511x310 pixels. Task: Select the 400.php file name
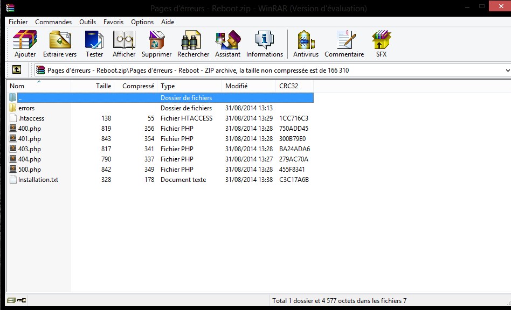tap(30, 129)
